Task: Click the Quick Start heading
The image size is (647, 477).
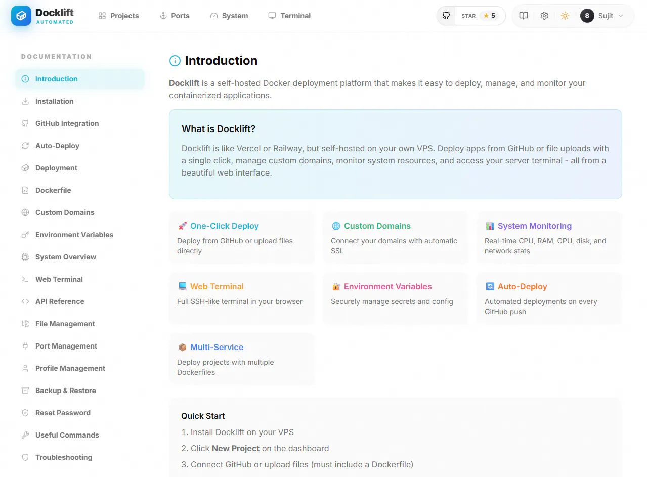Action: pos(203,416)
